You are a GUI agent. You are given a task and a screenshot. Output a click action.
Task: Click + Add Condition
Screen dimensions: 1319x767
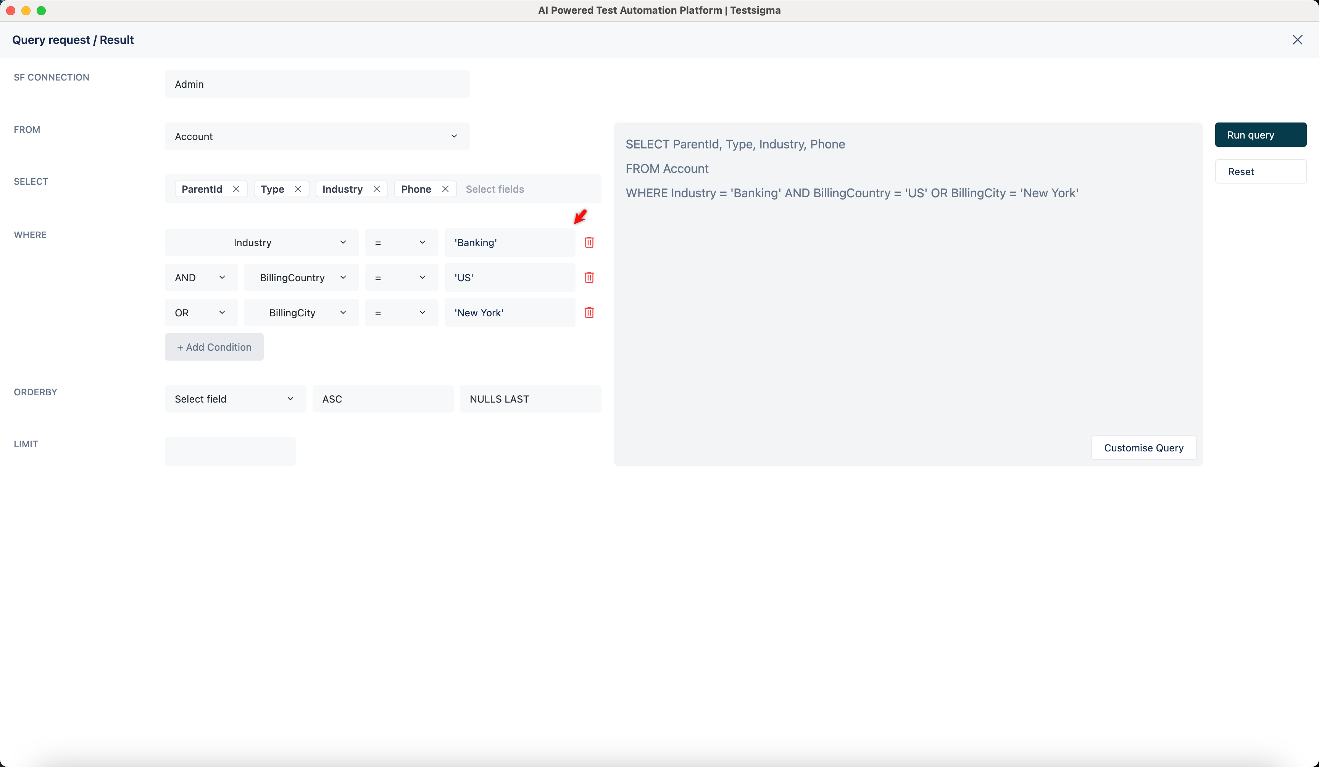click(214, 346)
